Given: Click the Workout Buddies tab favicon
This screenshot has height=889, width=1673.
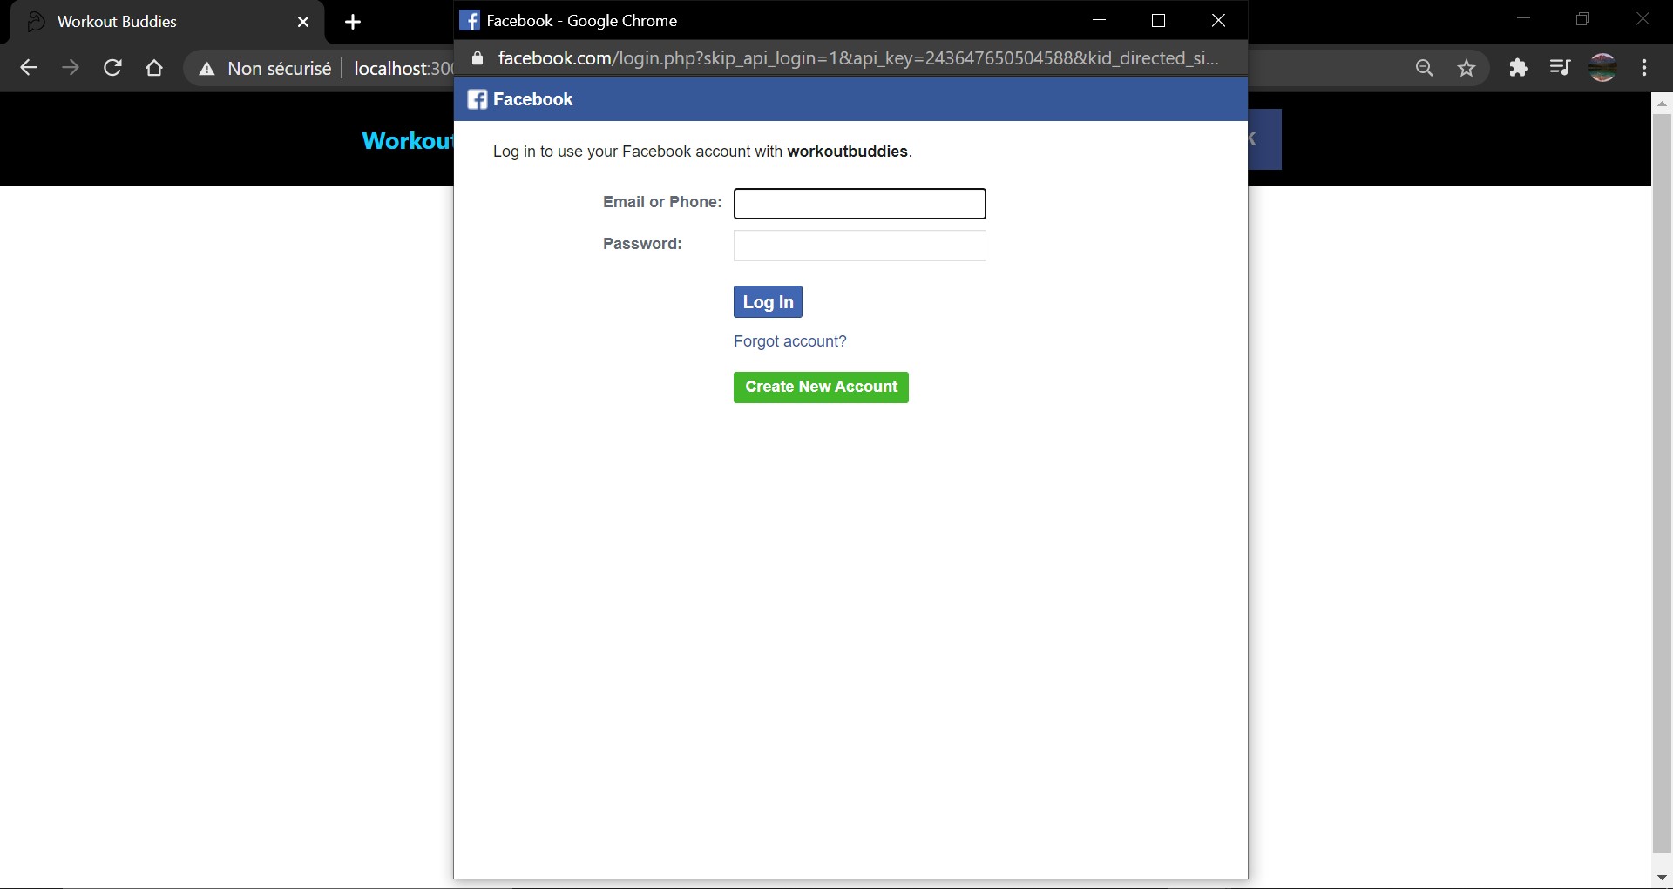Looking at the screenshot, I should [36, 22].
